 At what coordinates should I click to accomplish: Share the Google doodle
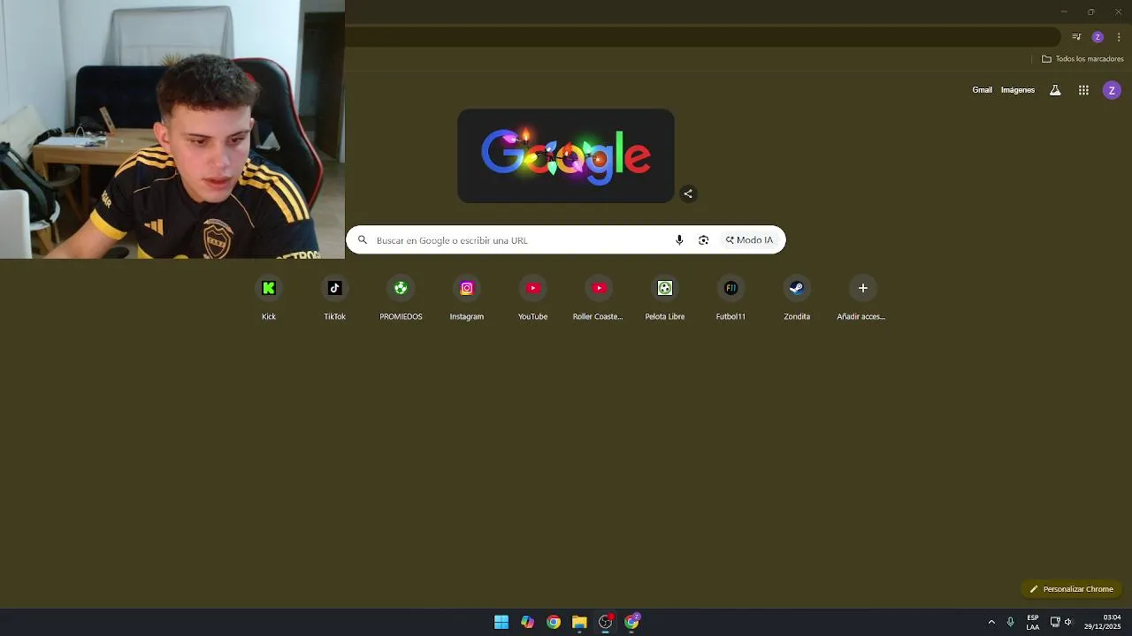688,193
